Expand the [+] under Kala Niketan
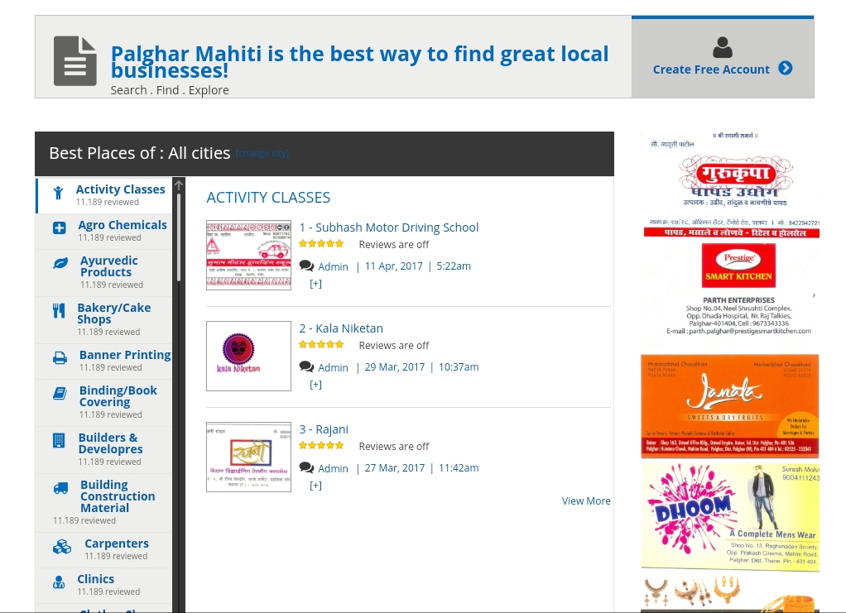This screenshot has width=846, height=613. click(x=315, y=385)
